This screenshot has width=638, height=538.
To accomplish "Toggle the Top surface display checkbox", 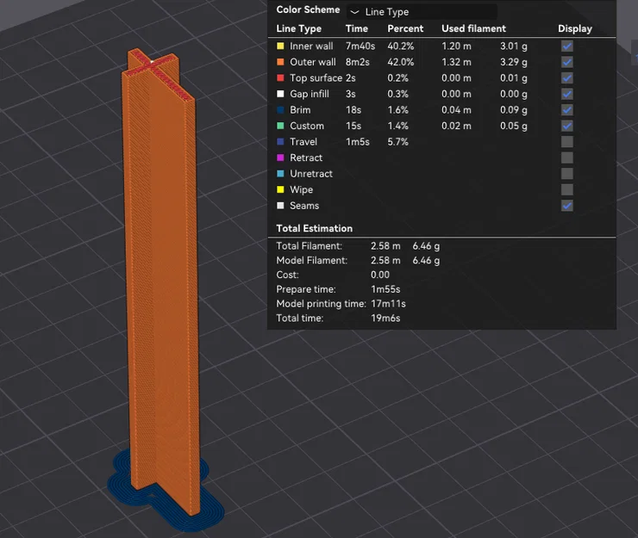I will (x=566, y=77).
